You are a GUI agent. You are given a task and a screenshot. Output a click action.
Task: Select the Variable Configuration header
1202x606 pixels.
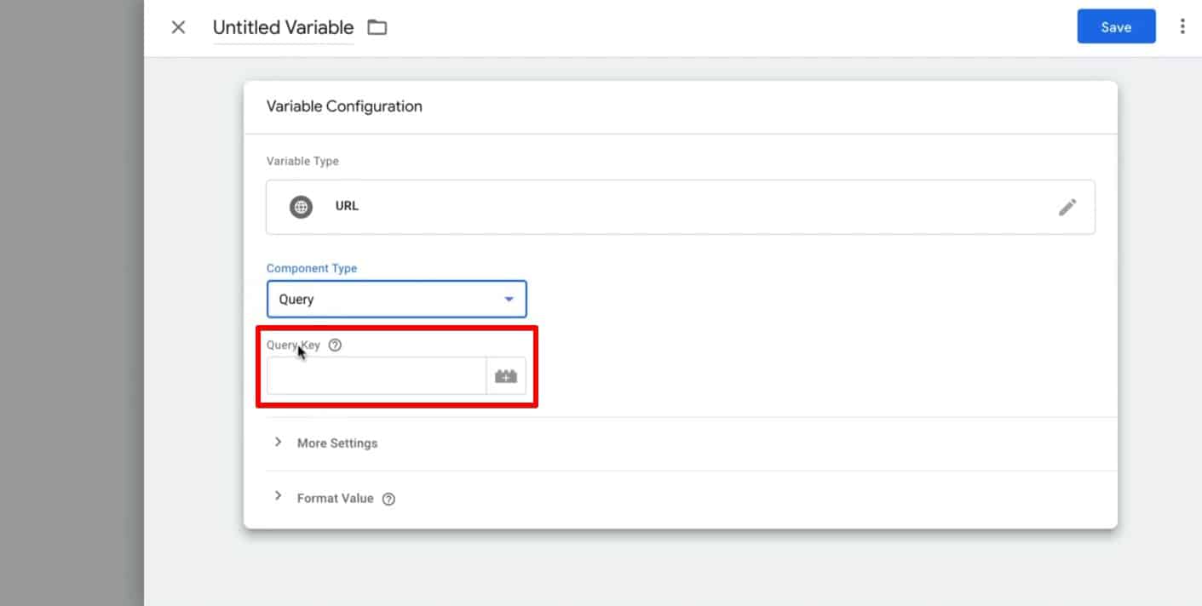coord(345,106)
